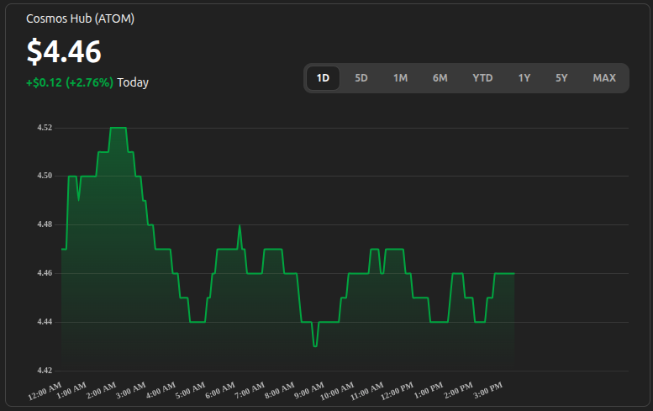Click the 4.52 peak plateau on chart line
Image resolution: width=653 pixels, height=411 pixels.
[x=118, y=128]
